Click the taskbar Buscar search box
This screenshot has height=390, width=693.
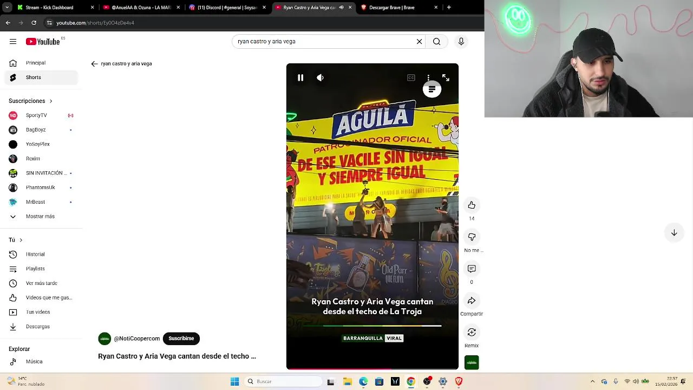click(x=283, y=382)
